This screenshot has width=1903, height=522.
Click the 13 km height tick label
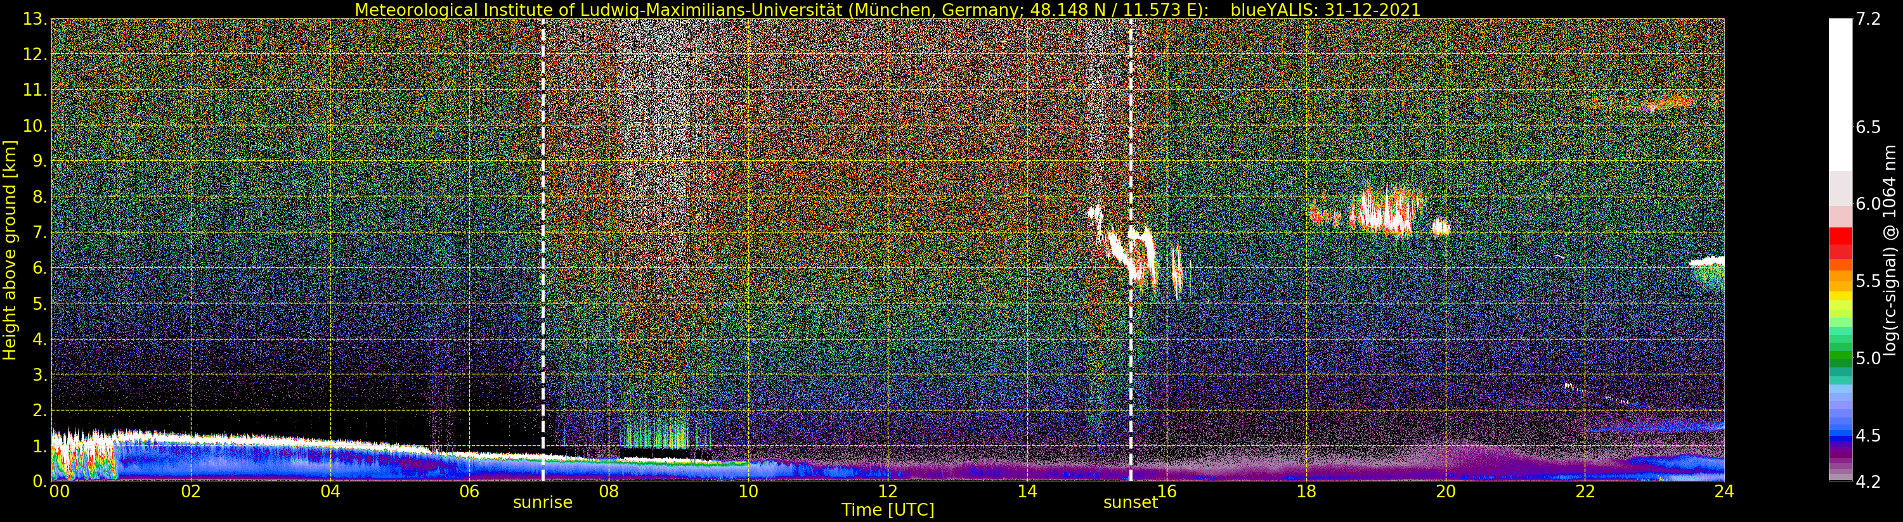34,20
